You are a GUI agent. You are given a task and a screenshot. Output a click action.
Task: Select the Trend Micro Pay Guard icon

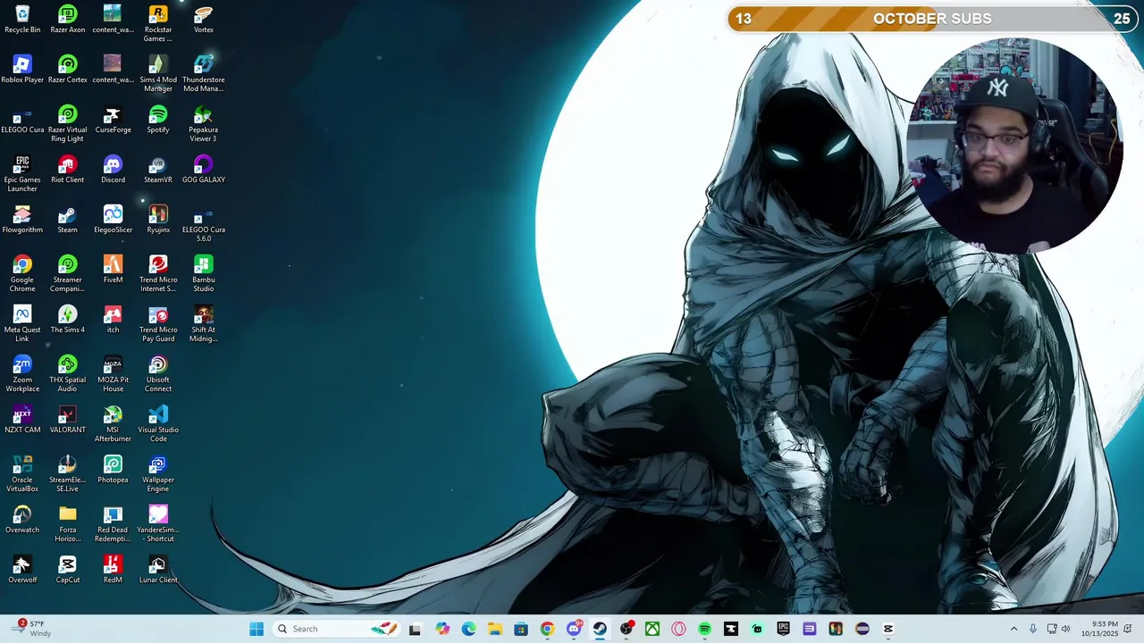tap(158, 324)
